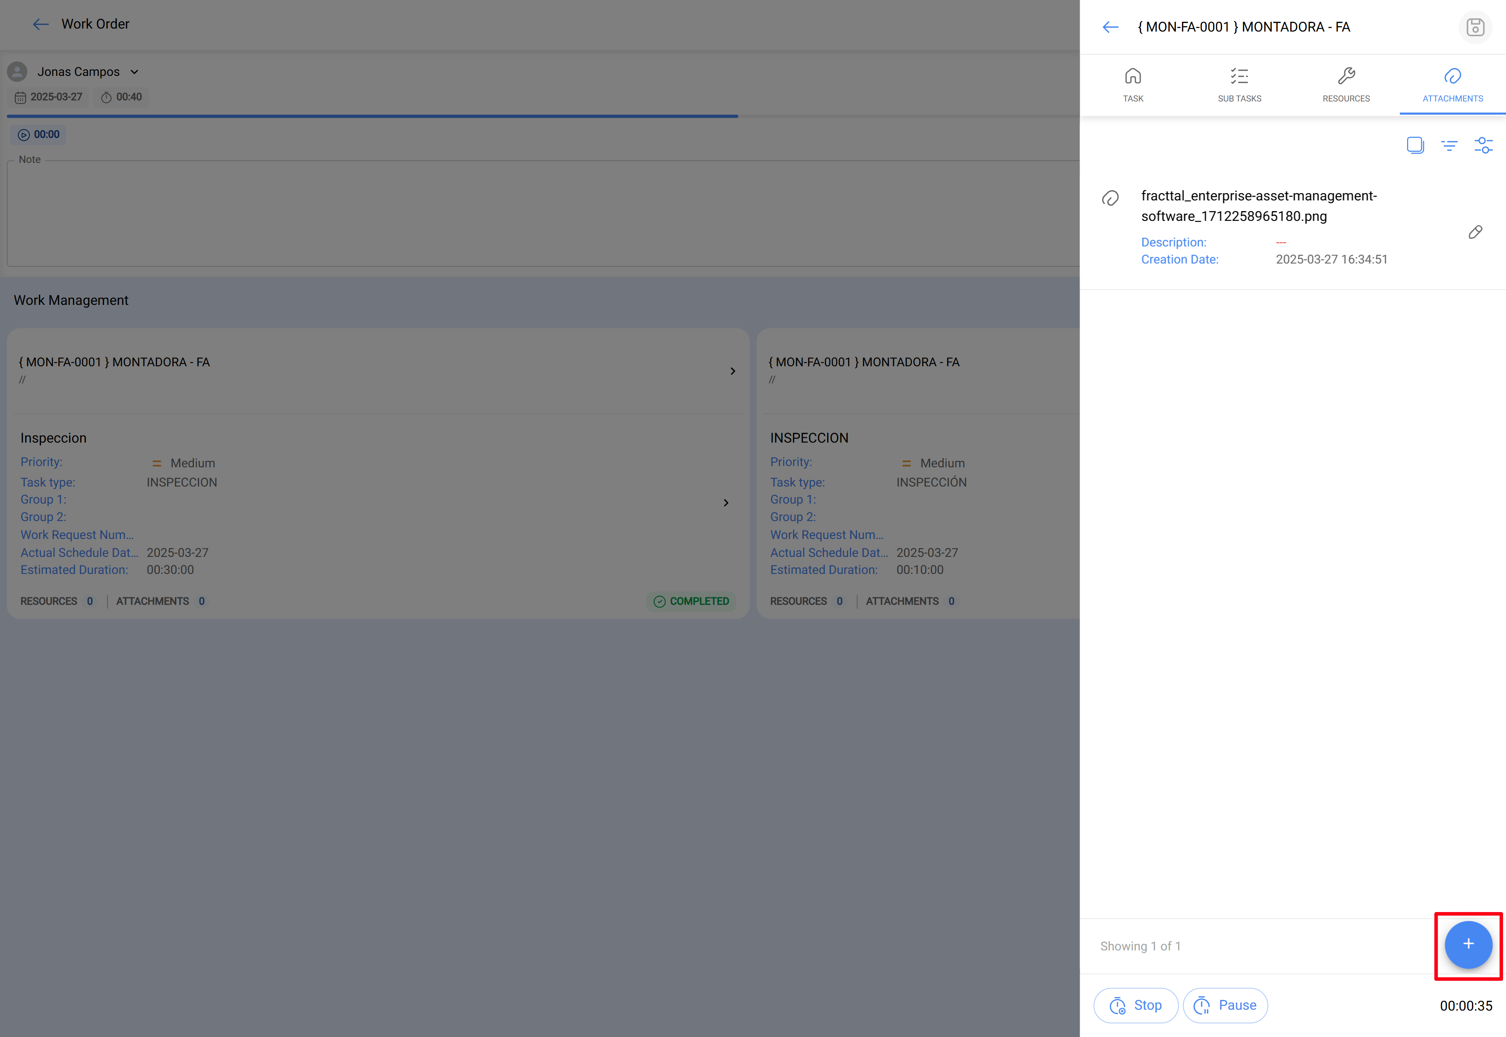This screenshot has height=1037, width=1506.
Task: Click the 00:00:35 elapsed timer
Action: coord(1466,1006)
